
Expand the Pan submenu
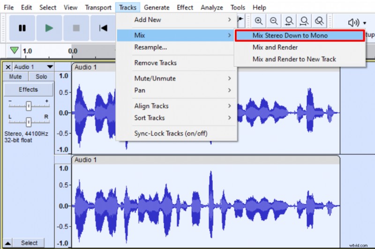pos(176,90)
